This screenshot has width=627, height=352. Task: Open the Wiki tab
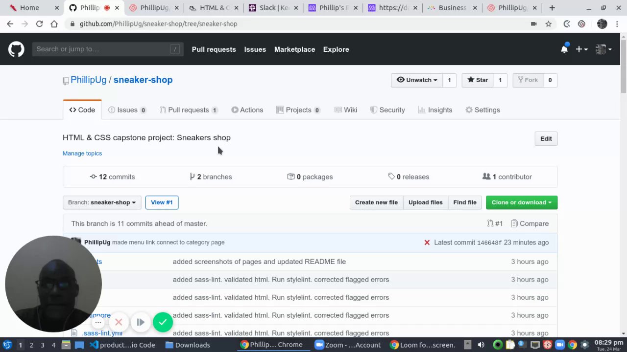point(346,110)
